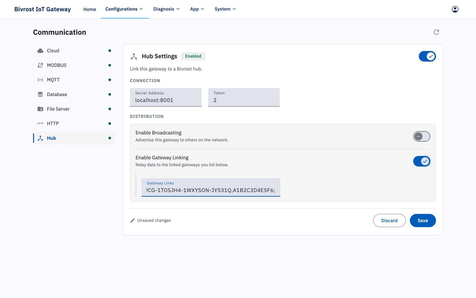Disable the Hub Settings main toggle
476x298 pixels.
point(427,56)
